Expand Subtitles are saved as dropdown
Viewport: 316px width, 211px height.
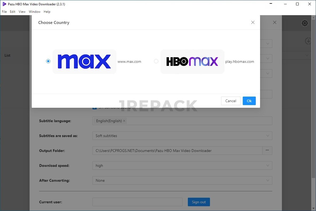(x=182, y=136)
